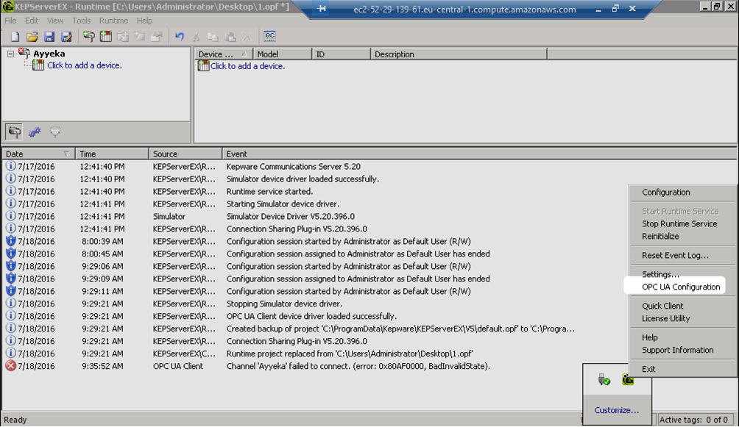Save the project with floppy icon
This screenshot has width=739, height=427.
(49, 37)
